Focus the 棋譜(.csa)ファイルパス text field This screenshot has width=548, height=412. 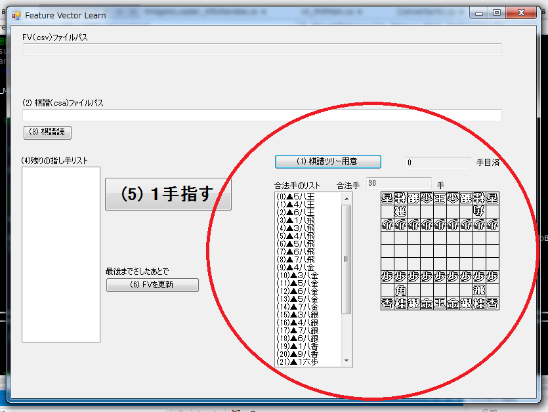pyautogui.click(x=262, y=115)
